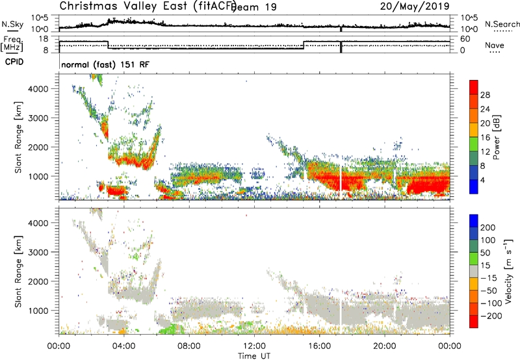The height and width of the screenshot is (360, 520).
Task: Select 'normal (fast) 151 RF' text
Action: click(x=105, y=64)
